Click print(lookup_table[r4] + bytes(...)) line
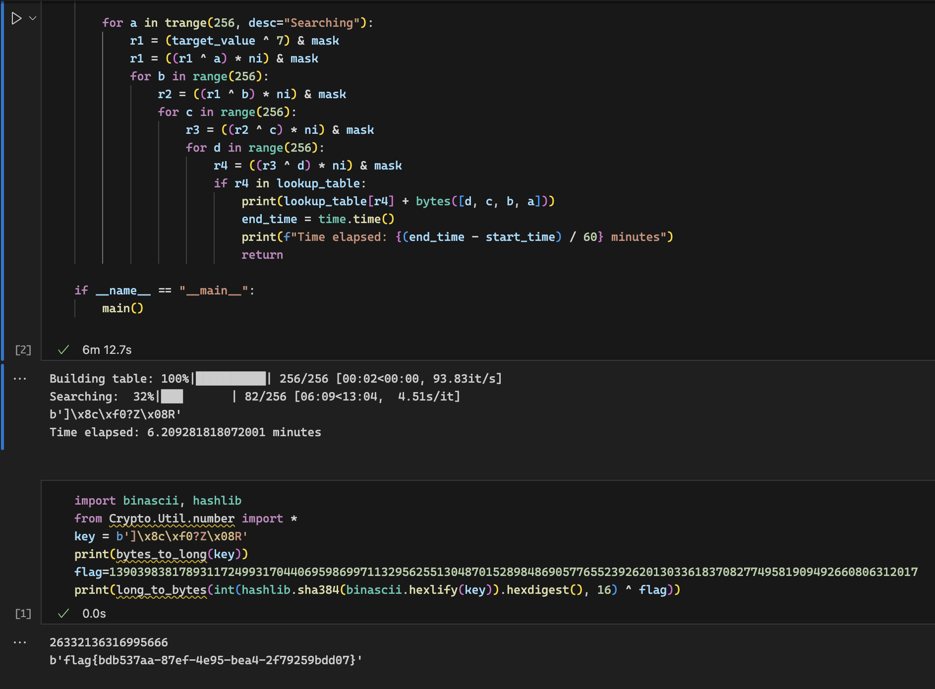 pyautogui.click(x=398, y=201)
